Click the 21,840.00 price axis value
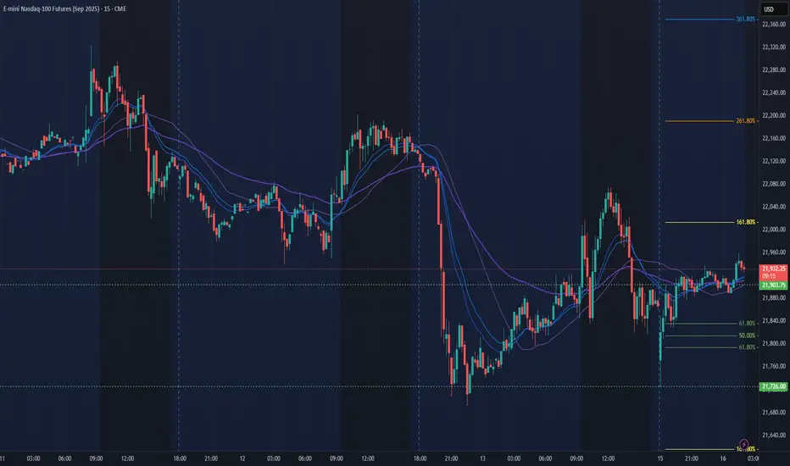Screen dimensions: 790x466 point(774,320)
